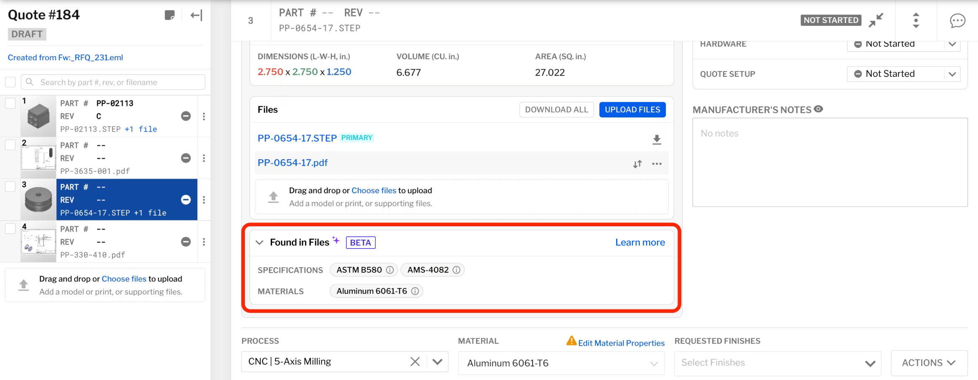Clear the CNC 5-Axis Milling process with the X
978x380 pixels.
(415, 361)
